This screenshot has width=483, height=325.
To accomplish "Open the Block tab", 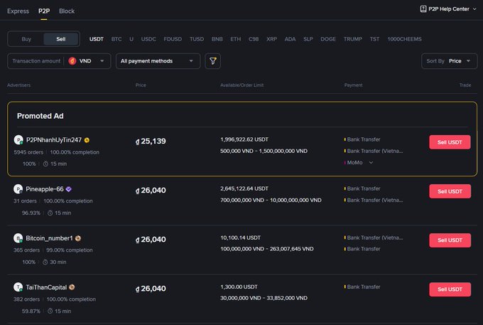I will pyautogui.click(x=67, y=11).
